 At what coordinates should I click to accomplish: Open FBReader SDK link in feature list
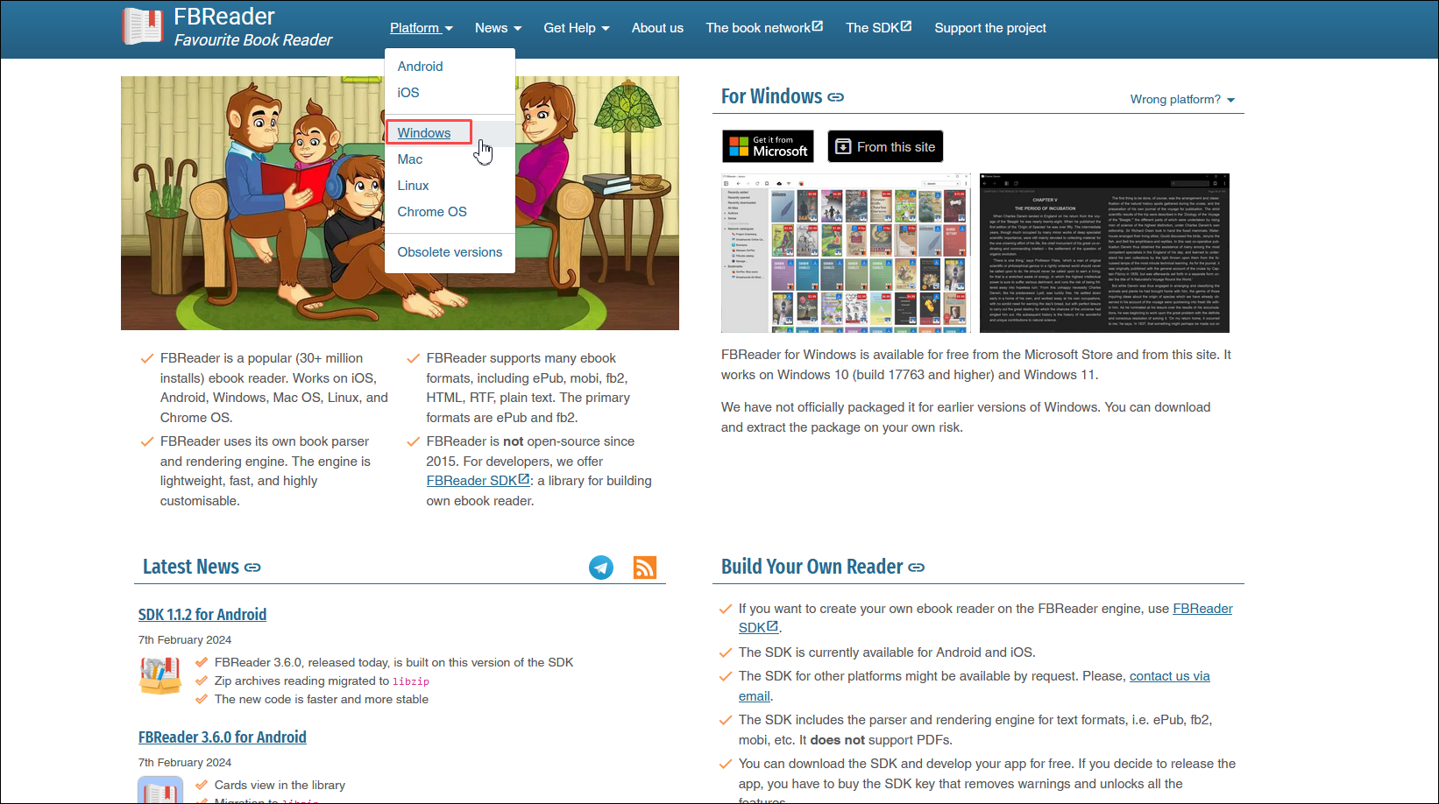point(478,481)
